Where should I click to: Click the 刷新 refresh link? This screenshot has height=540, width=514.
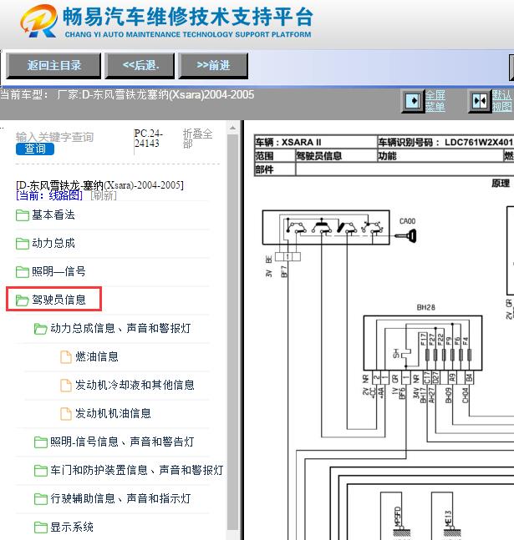104,195
